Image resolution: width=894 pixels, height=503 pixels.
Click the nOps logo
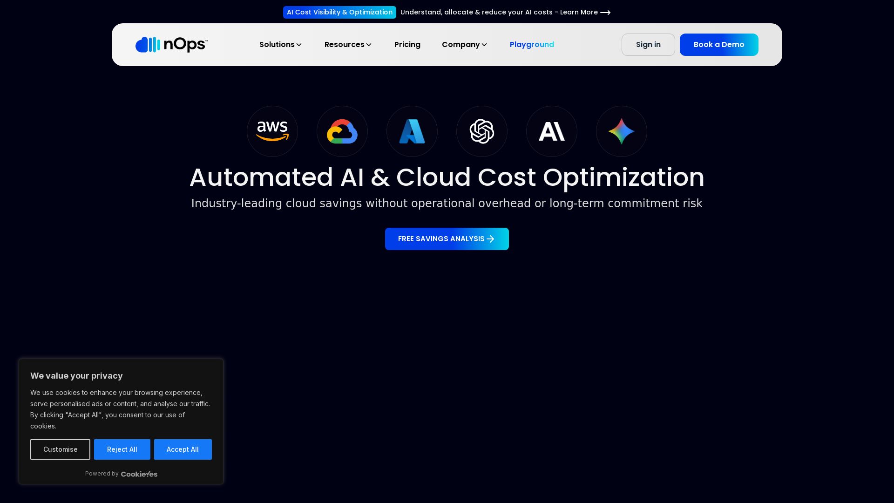(171, 45)
